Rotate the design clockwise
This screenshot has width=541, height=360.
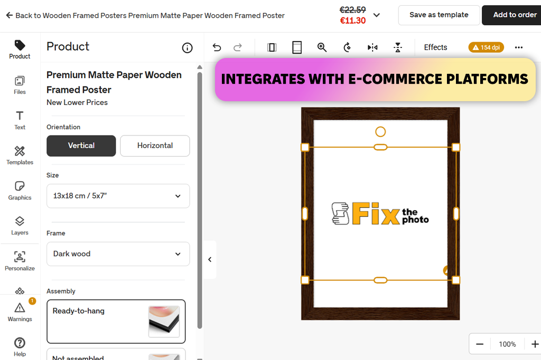tap(348, 47)
